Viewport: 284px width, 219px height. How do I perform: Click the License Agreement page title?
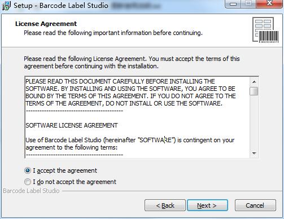click(46, 24)
